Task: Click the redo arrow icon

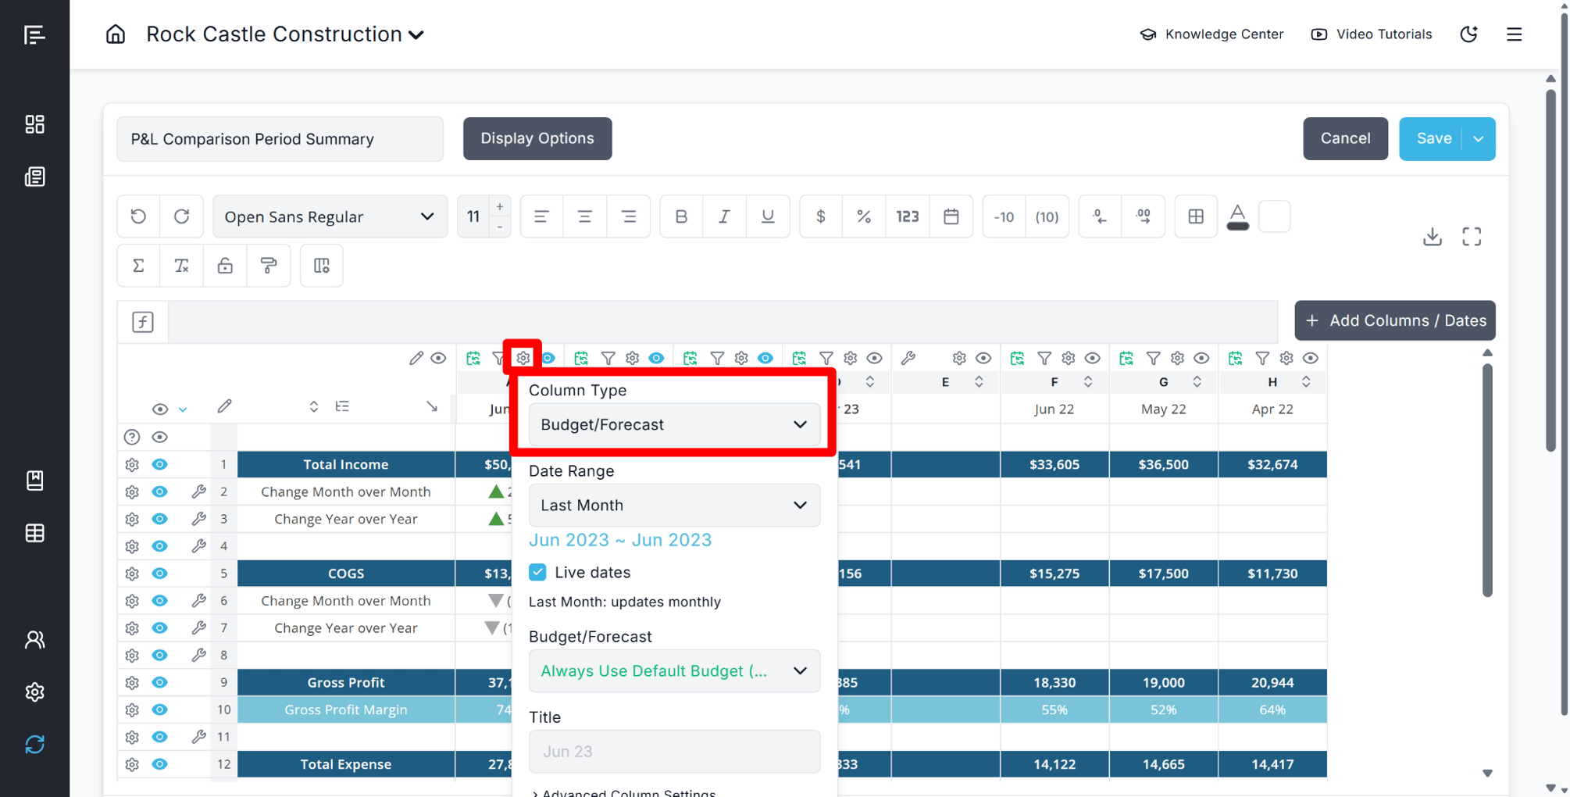Action: [182, 216]
